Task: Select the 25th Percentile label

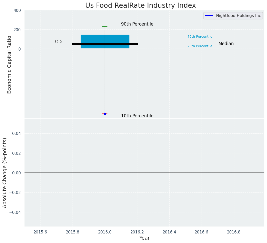Action: (x=200, y=46)
